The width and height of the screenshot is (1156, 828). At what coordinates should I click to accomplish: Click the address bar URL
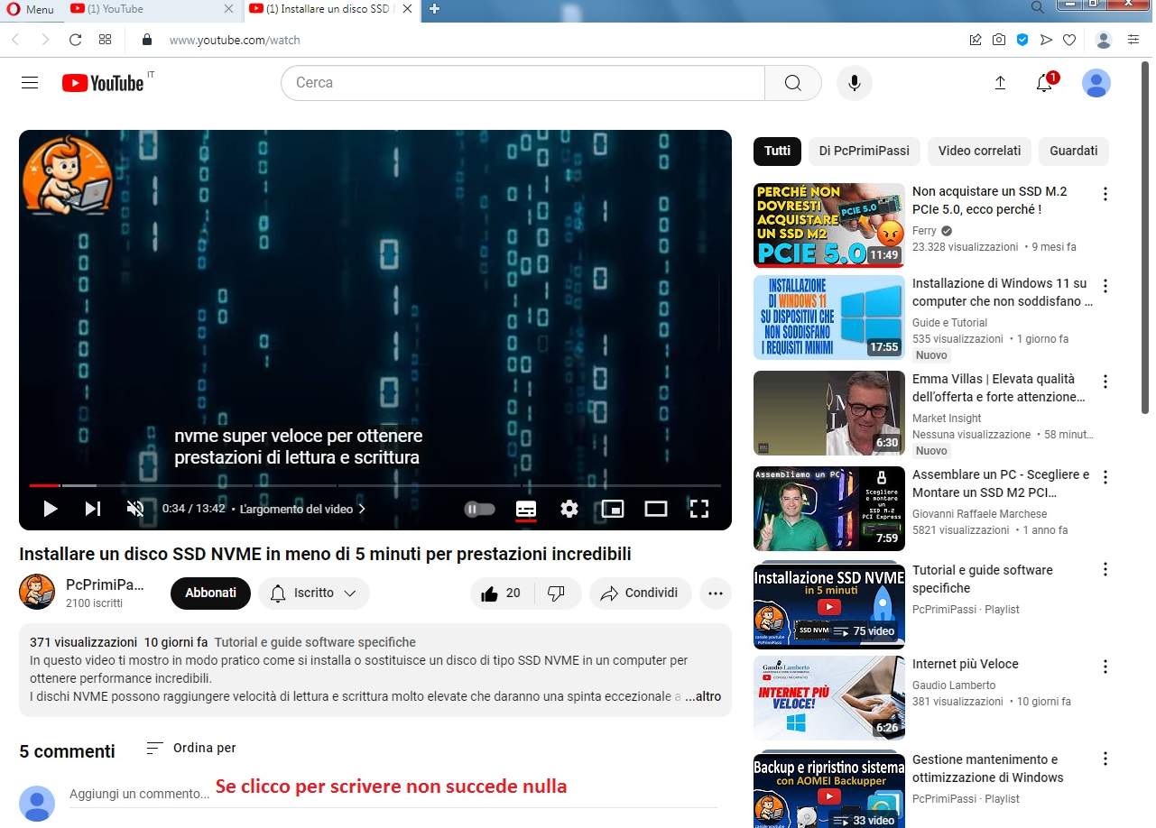point(235,40)
